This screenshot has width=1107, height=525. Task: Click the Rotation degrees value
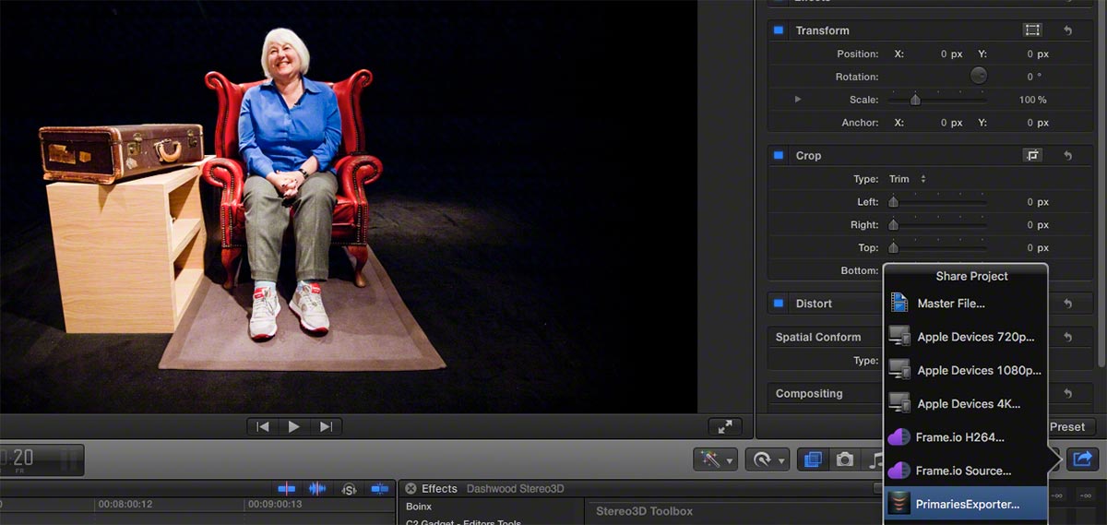pos(1034,77)
